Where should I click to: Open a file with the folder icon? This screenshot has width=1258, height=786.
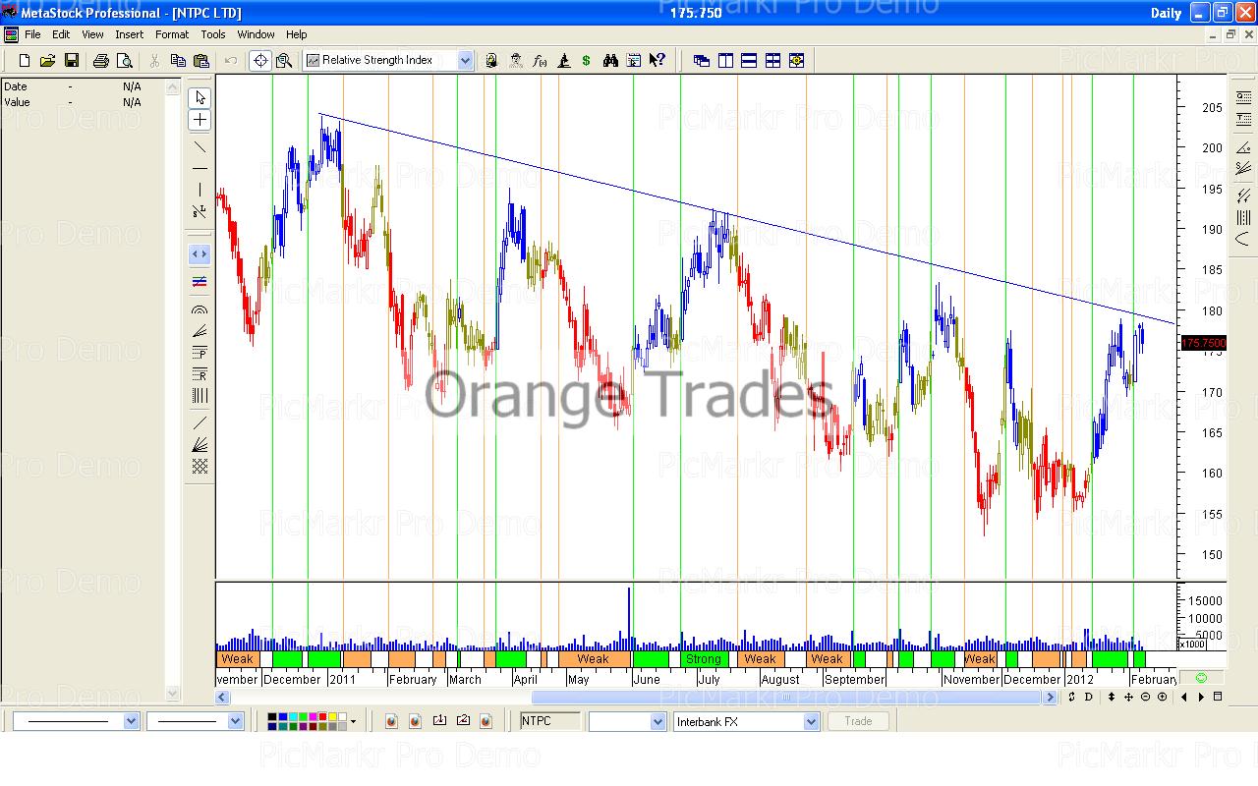[47, 61]
